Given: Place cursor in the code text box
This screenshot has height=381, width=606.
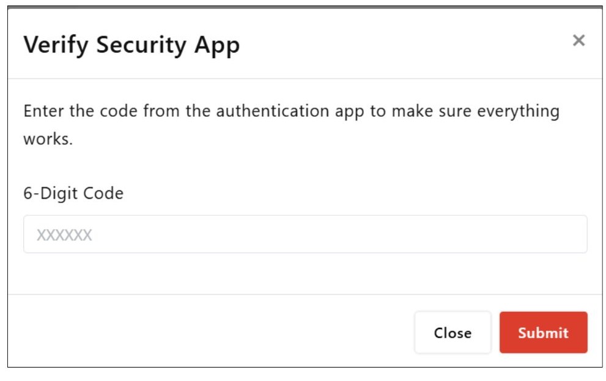Looking at the screenshot, I should (x=305, y=234).
